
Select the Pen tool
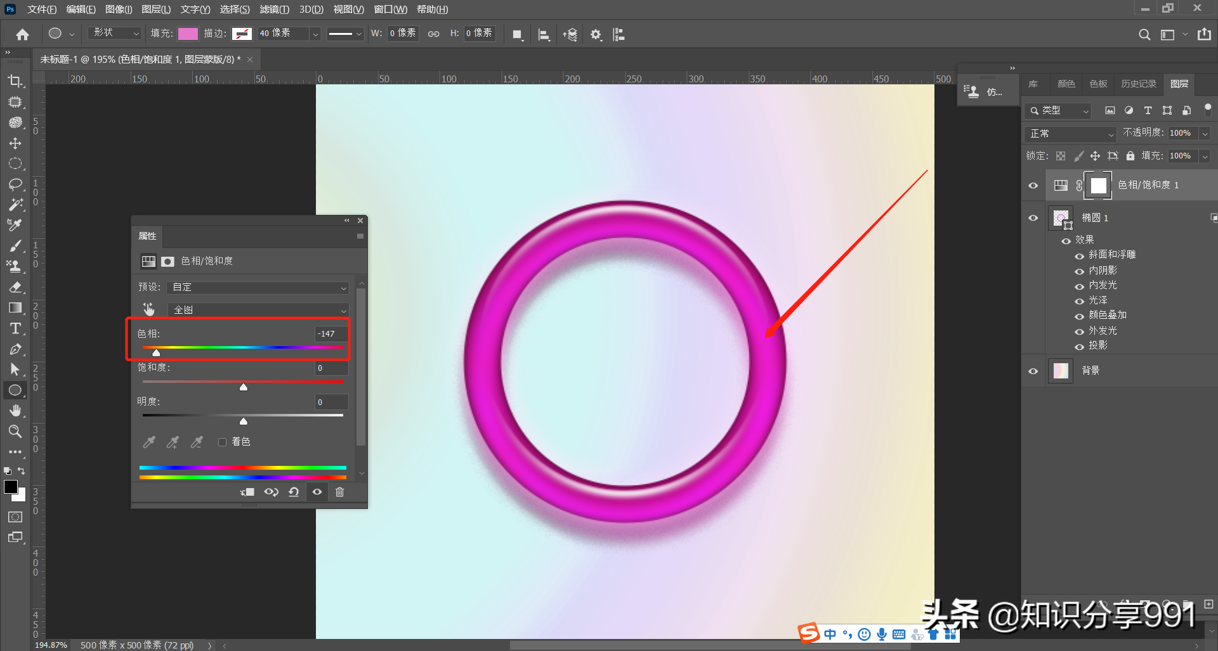15,349
